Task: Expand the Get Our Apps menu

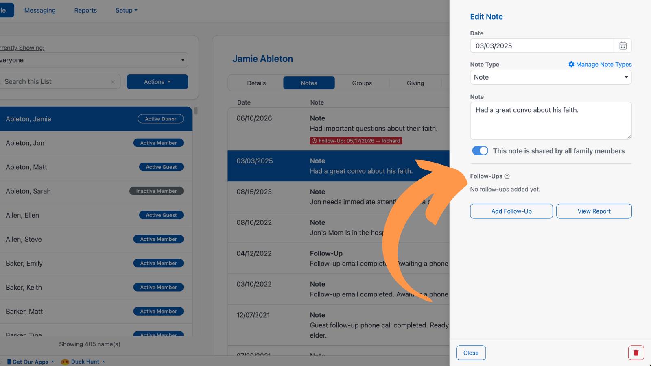Action: click(31, 362)
